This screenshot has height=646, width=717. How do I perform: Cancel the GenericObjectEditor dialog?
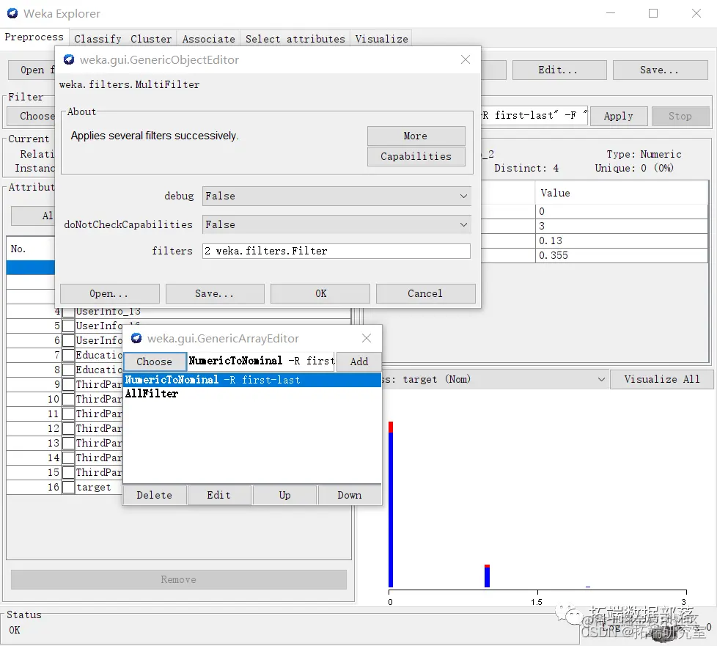tap(426, 294)
